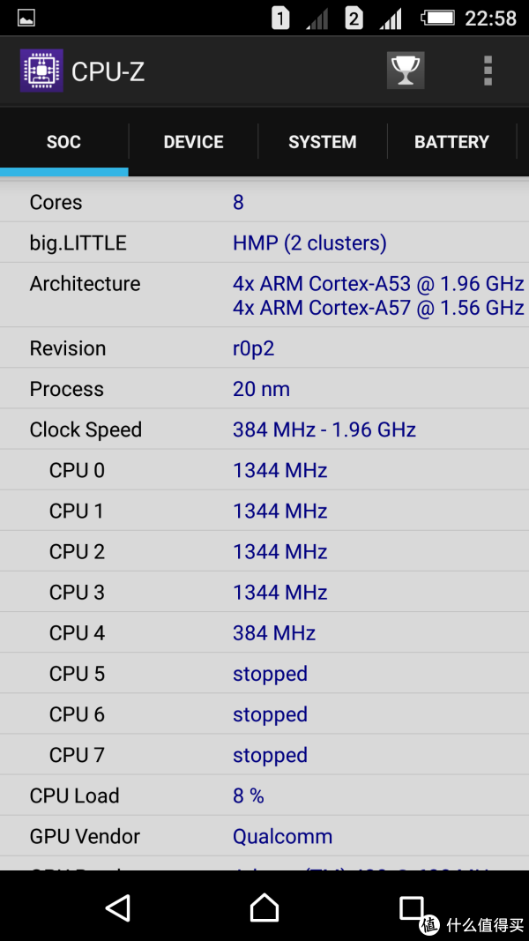The height and width of the screenshot is (941, 529).
Task: Switch to the DEVICE tab
Action: point(193,142)
